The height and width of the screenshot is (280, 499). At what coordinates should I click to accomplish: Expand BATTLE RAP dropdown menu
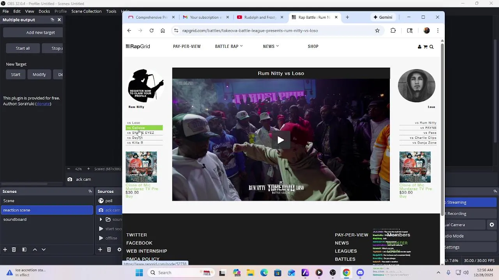(x=229, y=46)
